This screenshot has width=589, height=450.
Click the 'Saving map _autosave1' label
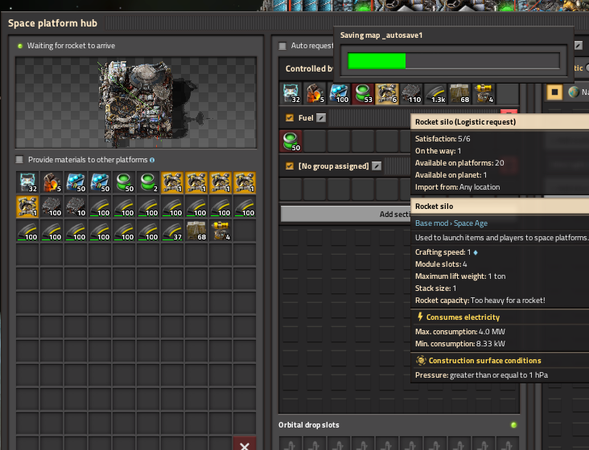coord(381,35)
